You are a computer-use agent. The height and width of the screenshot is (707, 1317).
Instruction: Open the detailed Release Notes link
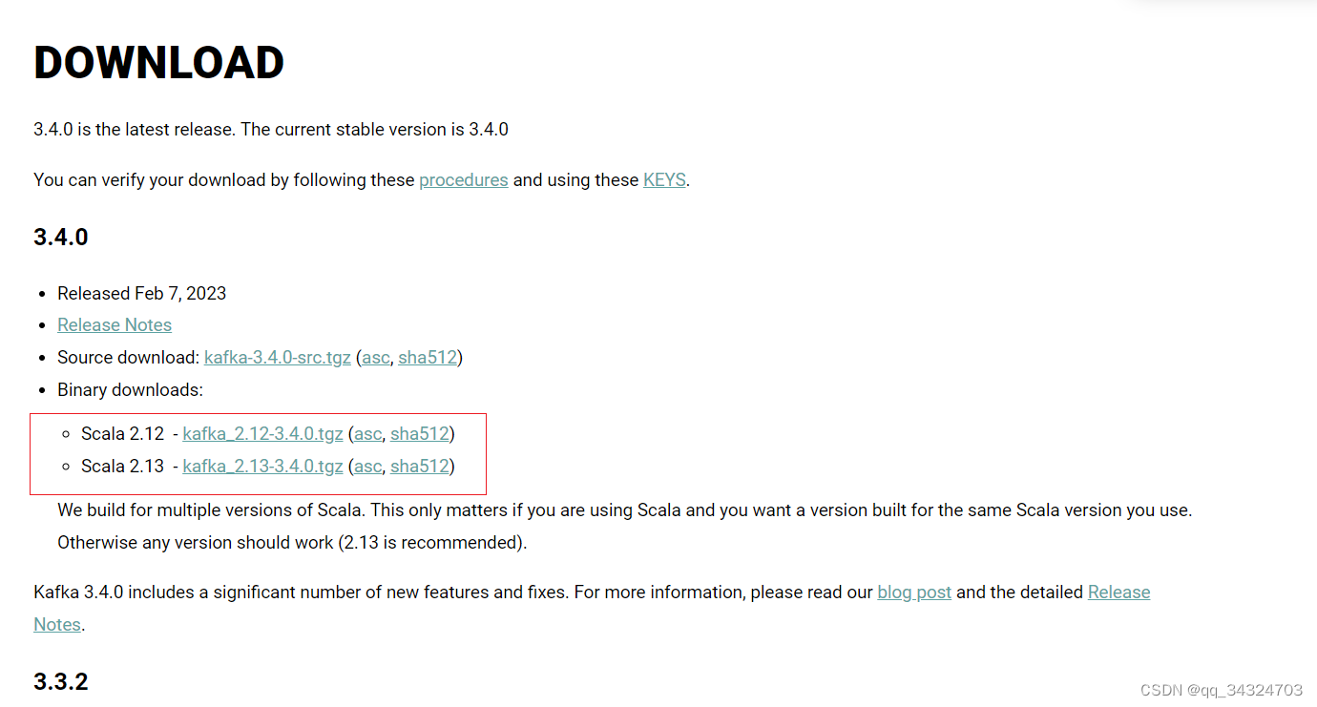(x=1118, y=592)
